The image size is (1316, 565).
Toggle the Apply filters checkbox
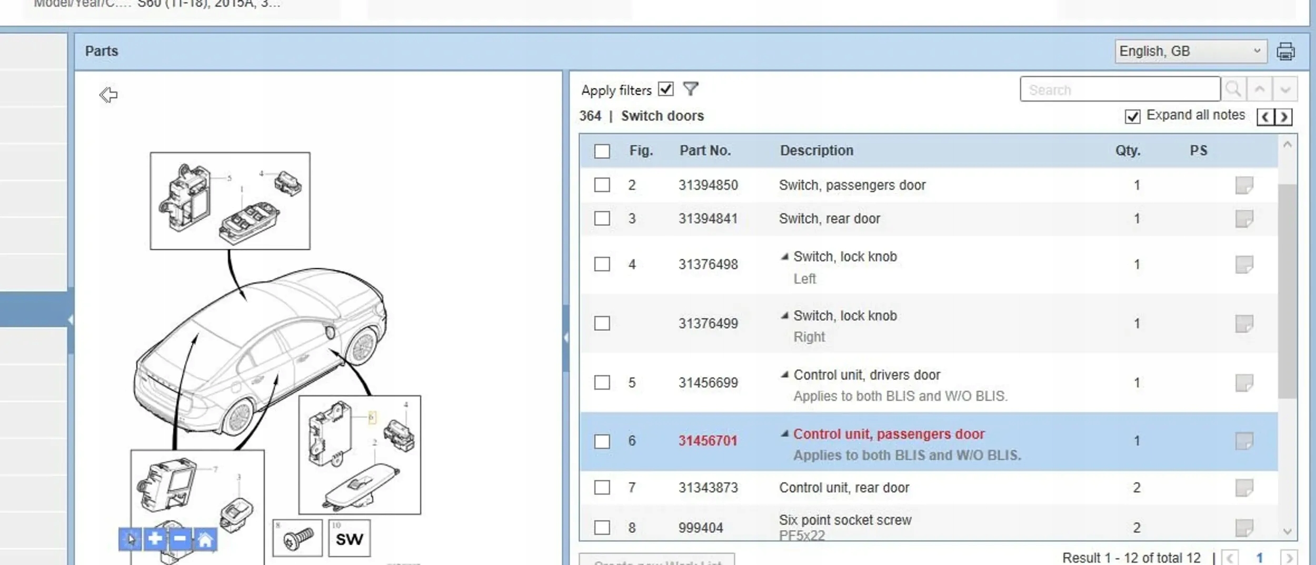point(666,89)
